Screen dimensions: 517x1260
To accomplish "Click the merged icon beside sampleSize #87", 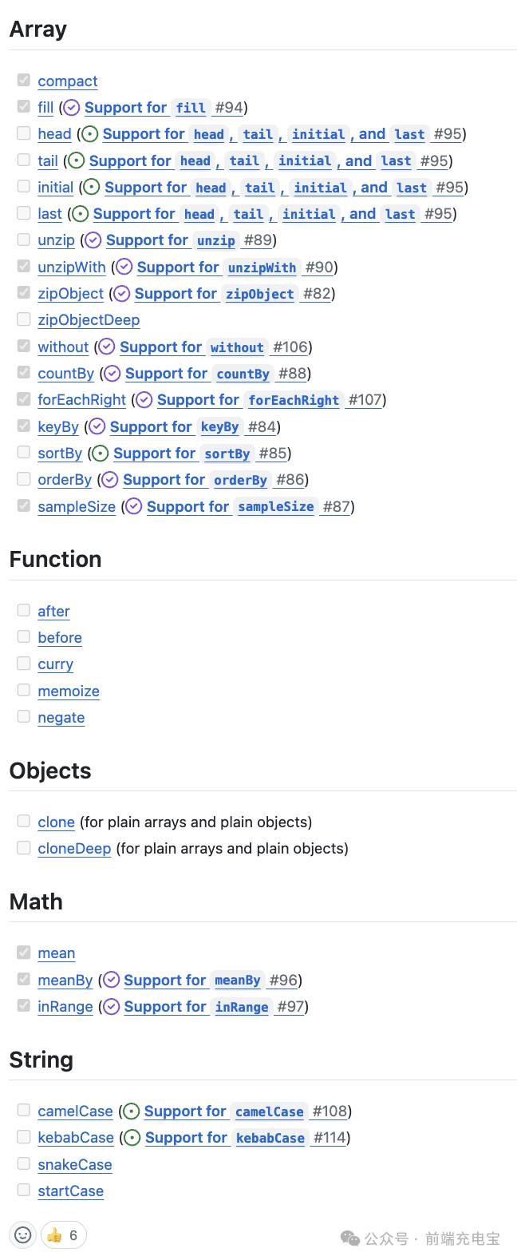I will click(x=134, y=507).
